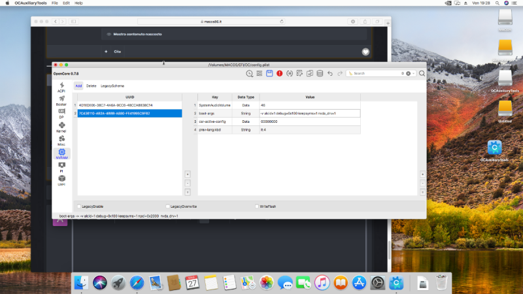The width and height of the screenshot is (523, 294).
Task: Open the DP section in sidebar
Action: (61, 114)
